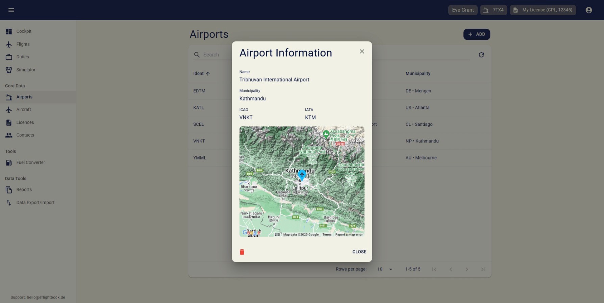Close dialog with the X icon
The image size is (604, 303).
pos(362,52)
